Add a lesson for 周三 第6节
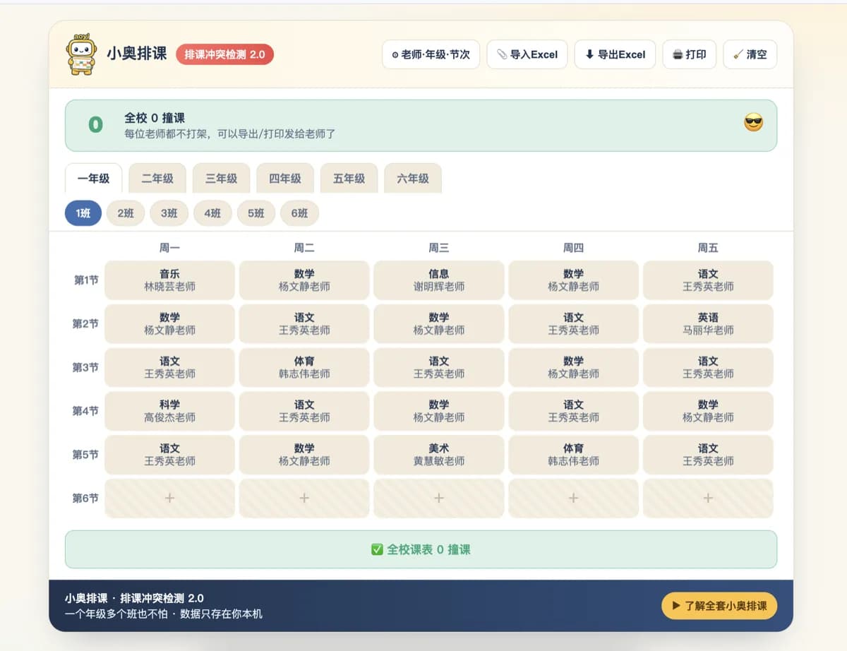Image resolution: width=847 pixels, height=651 pixels. [439, 498]
